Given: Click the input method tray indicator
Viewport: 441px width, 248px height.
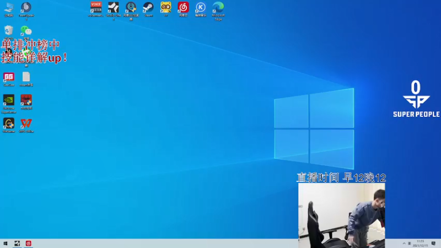Looking at the screenshot, I should click(x=410, y=243).
